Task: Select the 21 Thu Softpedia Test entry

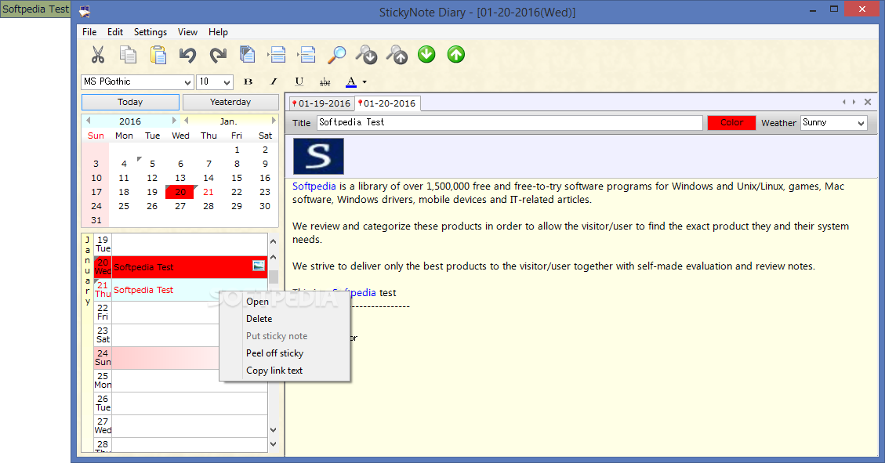Action: coord(180,290)
